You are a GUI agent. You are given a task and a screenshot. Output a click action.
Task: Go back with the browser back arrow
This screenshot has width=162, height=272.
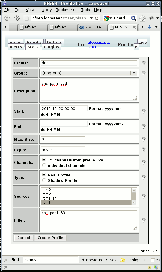[7, 18]
